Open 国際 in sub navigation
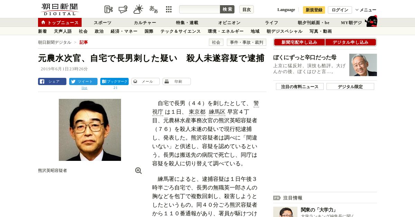 point(149,31)
